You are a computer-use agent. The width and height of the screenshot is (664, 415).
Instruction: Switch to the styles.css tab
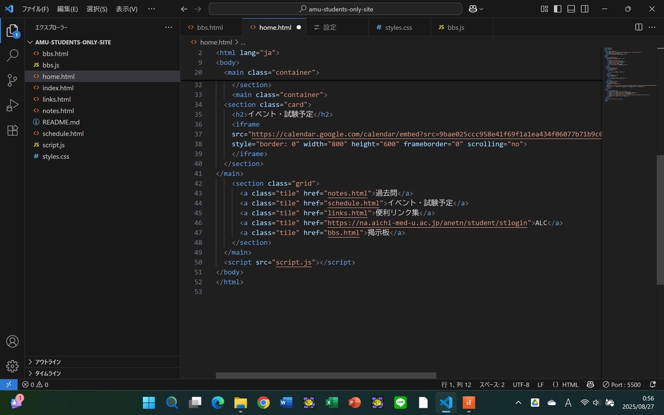click(399, 27)
